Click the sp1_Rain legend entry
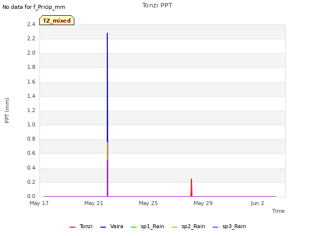This screenshot has height=236, width=315. pyautogui.click(x=148, y=226)
